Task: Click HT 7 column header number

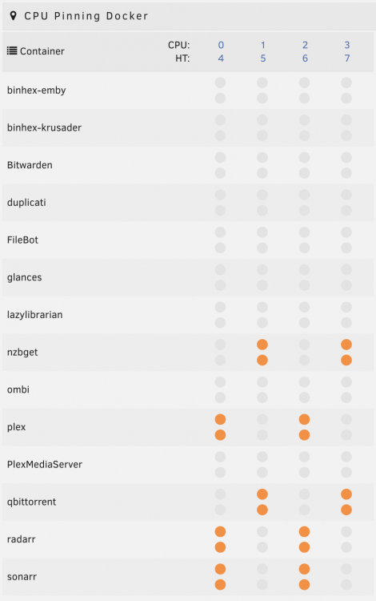Action: pyautogui.click(x=347, y=58)
